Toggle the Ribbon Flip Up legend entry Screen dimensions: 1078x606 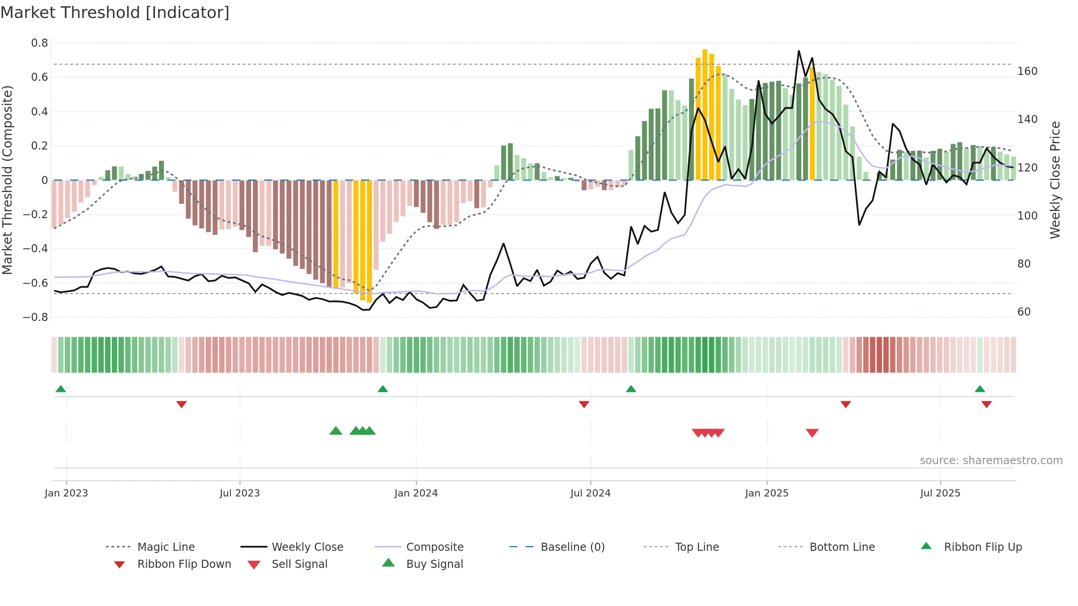point(971,547)
